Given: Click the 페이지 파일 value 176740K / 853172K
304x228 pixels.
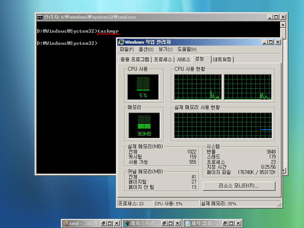Looking at the screenshot, I should [x=256, y=172].
